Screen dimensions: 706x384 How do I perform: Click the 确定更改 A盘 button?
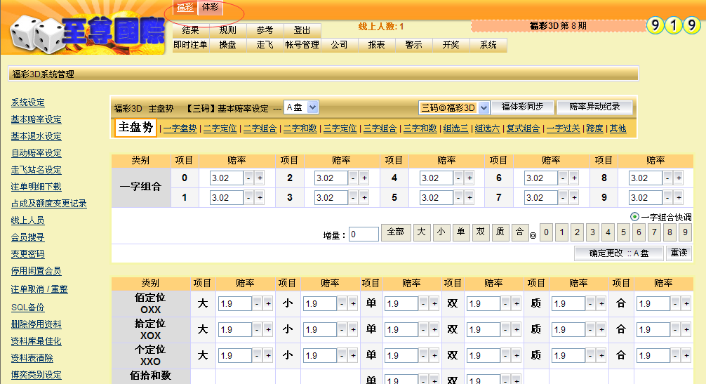pyautogui.click(x=618, y=253)
